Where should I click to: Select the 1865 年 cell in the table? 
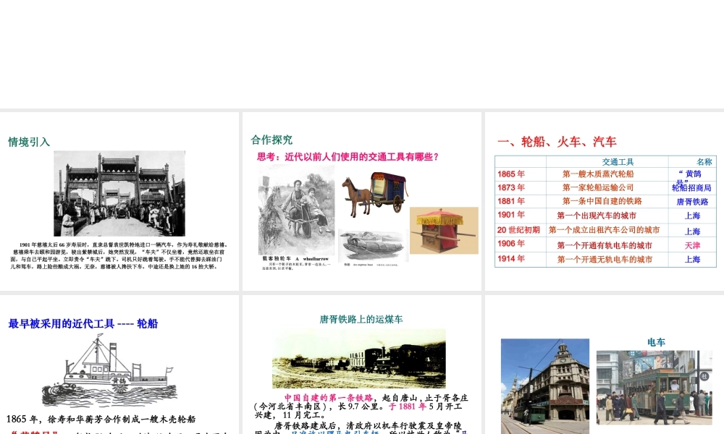[511, 174]
